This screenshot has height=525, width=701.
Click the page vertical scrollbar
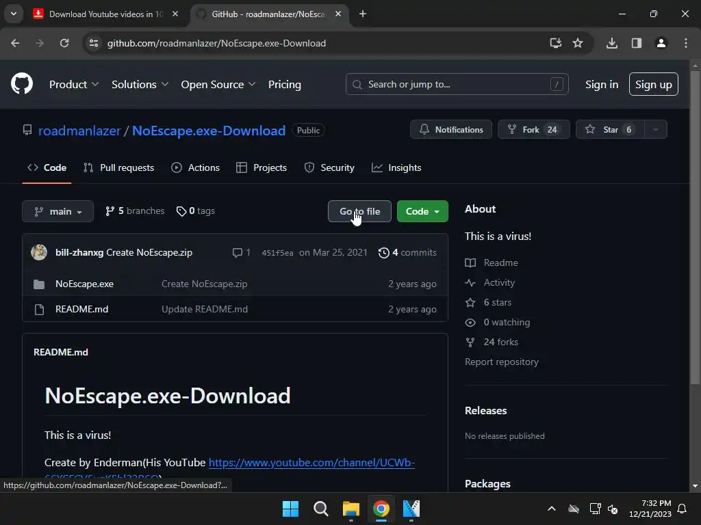(x=695, y=228)
